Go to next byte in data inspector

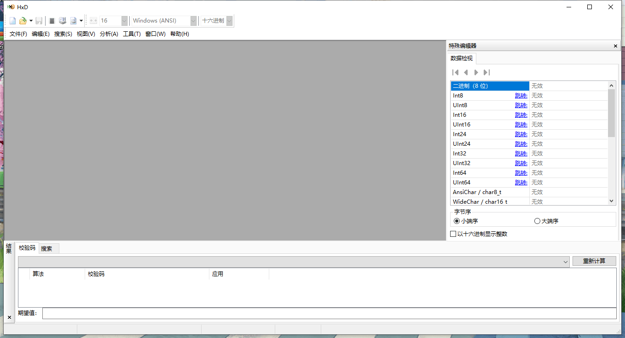coord(476,72)
